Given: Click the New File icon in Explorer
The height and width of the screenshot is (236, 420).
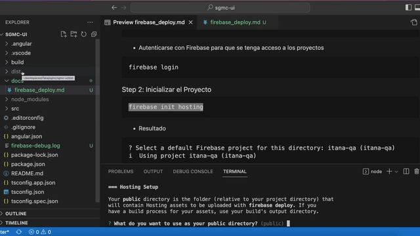Looking at the screenshot, I should point(64,34).
